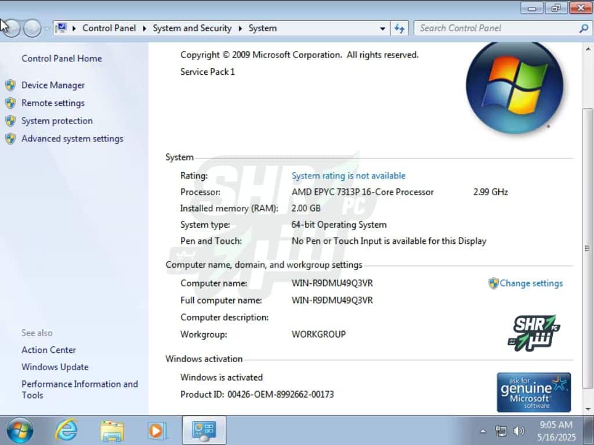Open the volume speaker tray icon
The height and width of the screenshot is (445, 594).
coord(518,431)
